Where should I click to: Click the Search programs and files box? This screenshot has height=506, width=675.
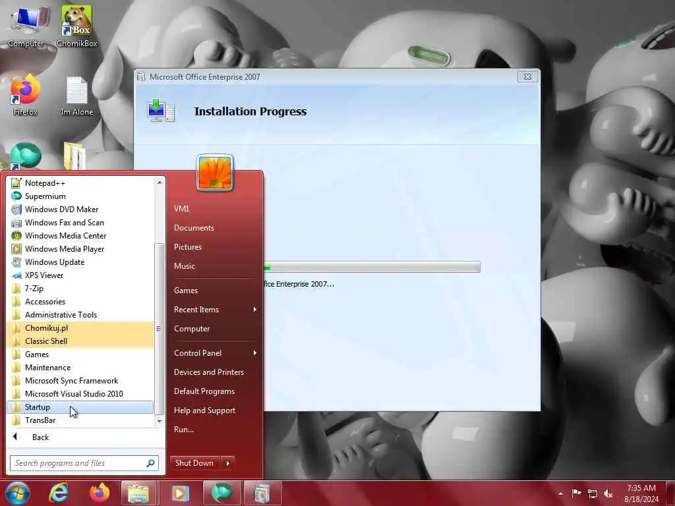click(84, 463)
